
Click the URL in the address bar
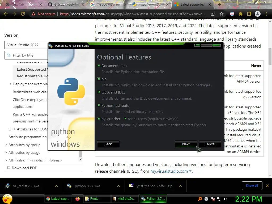(x=133, y=14)
